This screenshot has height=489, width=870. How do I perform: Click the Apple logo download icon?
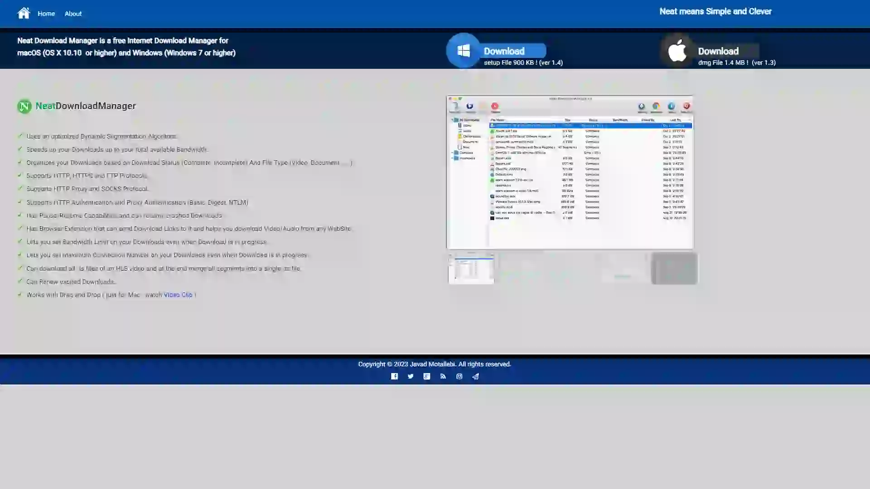coord(677,50)
